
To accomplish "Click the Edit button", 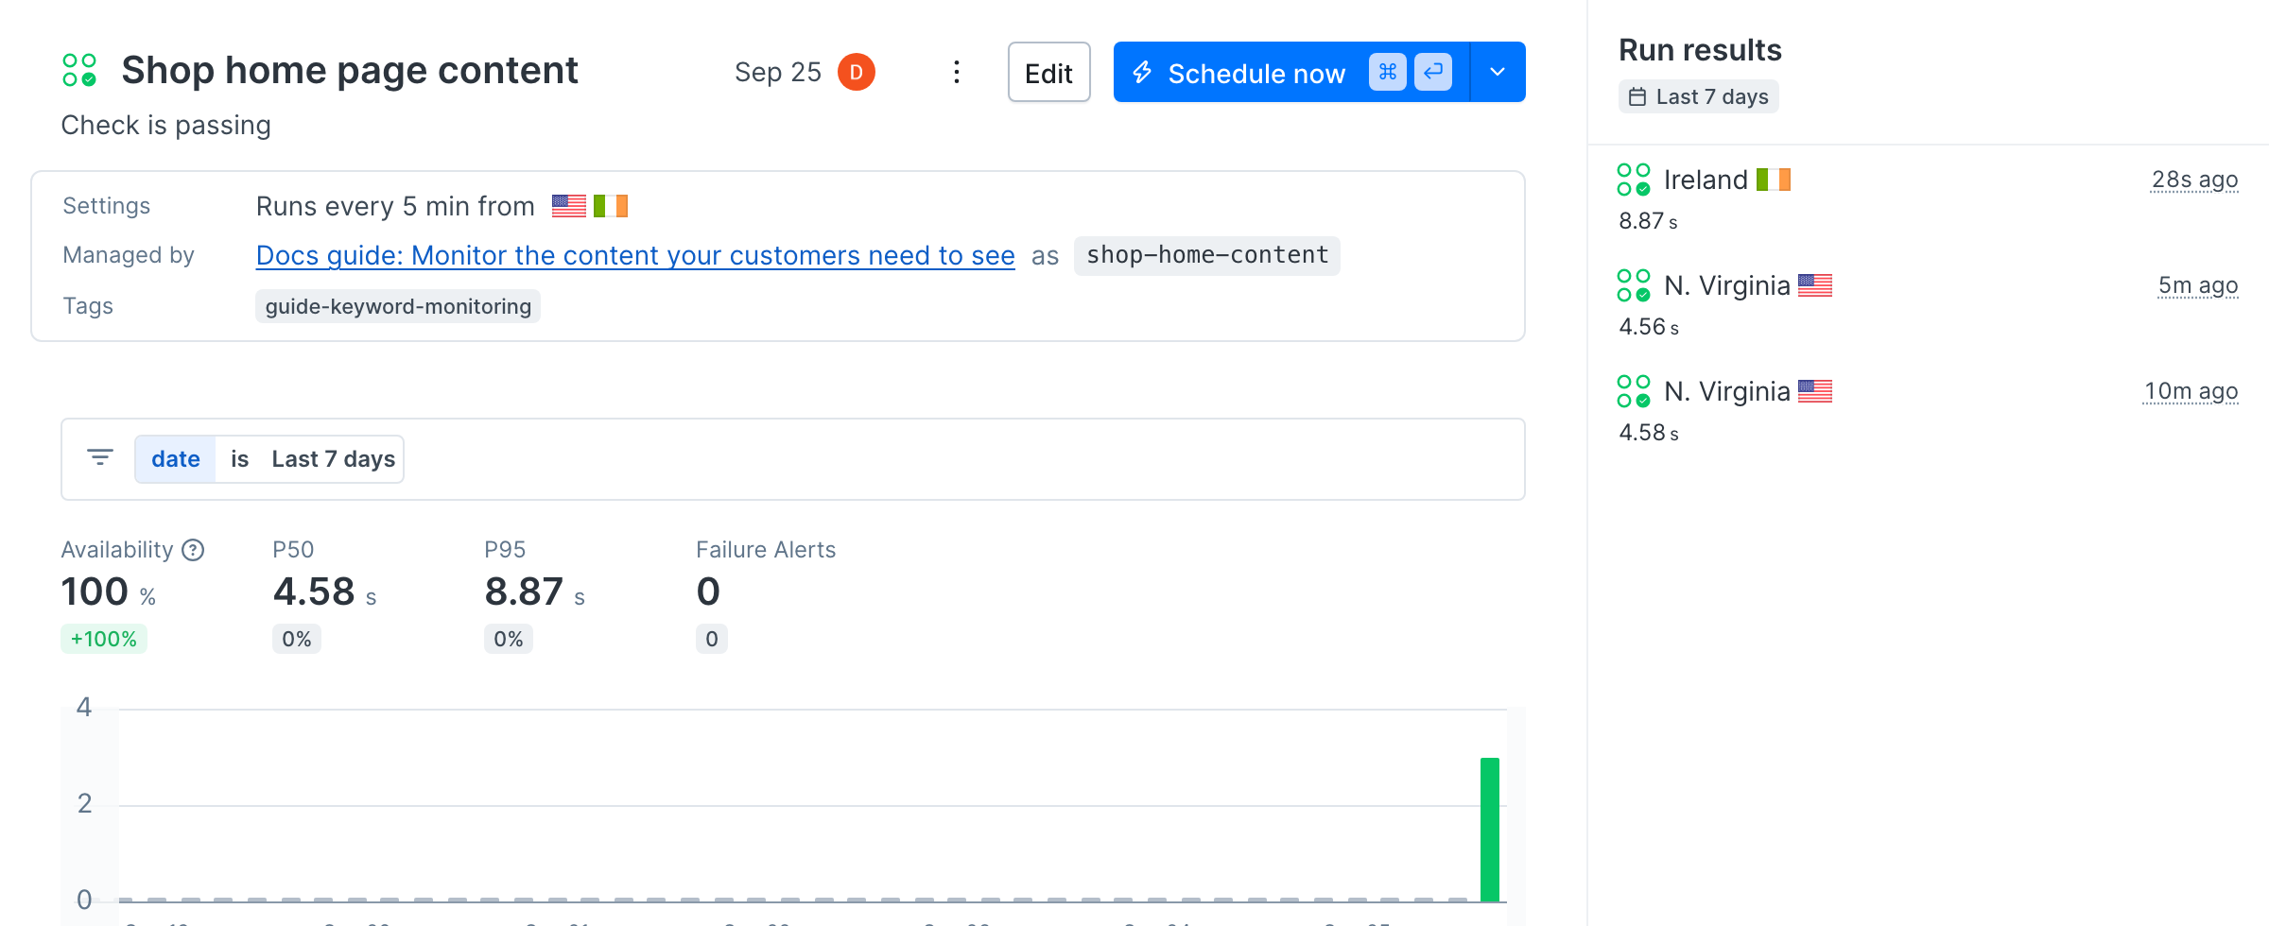I will pyautogui.click(x=1048, y=72).
